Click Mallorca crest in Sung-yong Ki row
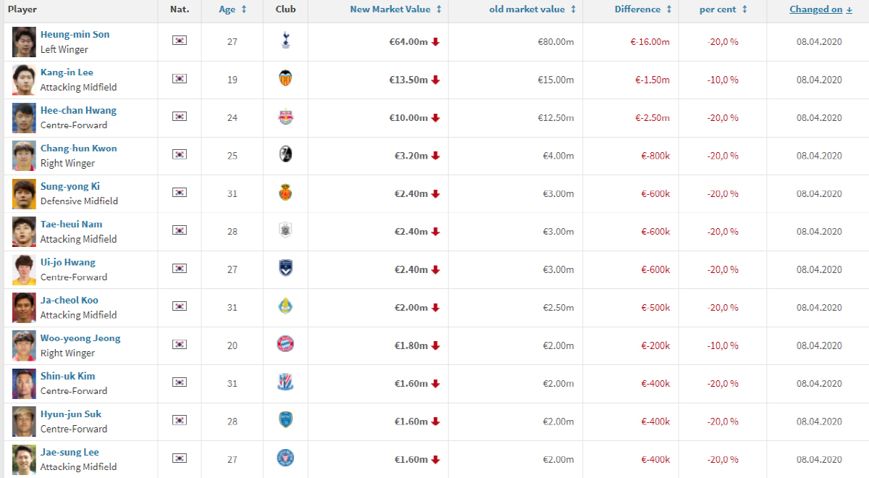 click(x=285, y=193)
